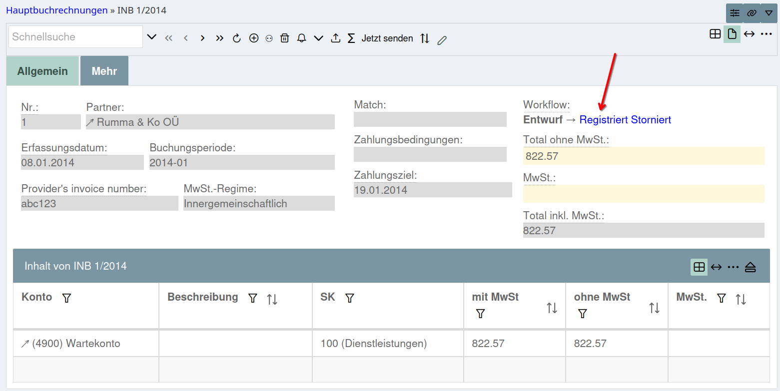Expand the dropdown chevron after the bell icon
The height and width of the screenshot is (391, 780).
coord(319,38)
